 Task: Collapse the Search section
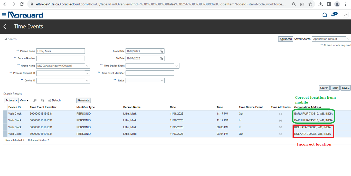(x=6, y=39)
